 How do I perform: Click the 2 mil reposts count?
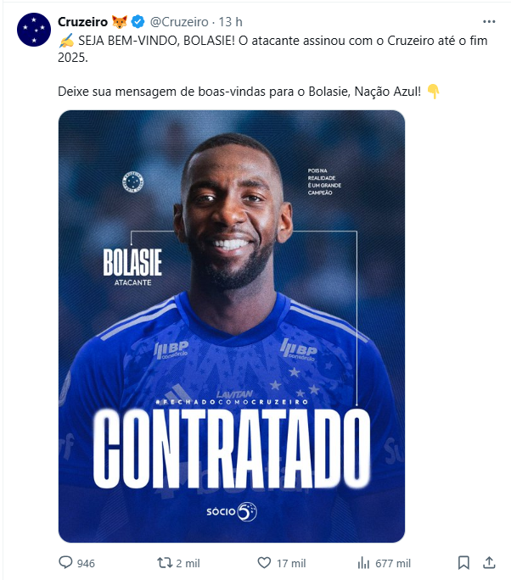[188, 563]
